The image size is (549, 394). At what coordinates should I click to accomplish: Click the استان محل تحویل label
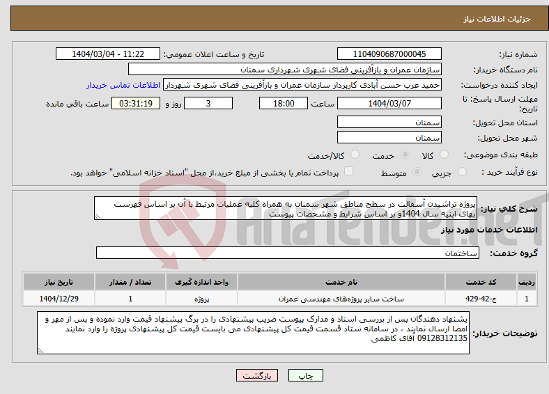click(x=505, y=123)
